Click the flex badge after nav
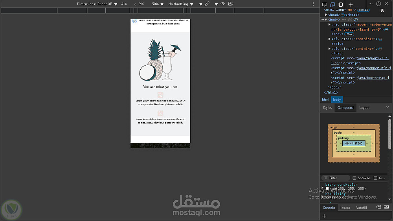Image resolution: width=393 pixels, height=221 pixels. [x=349, y=34]
